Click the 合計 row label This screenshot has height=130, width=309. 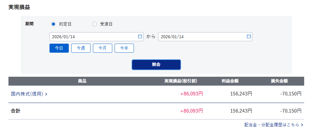[16, 111]
